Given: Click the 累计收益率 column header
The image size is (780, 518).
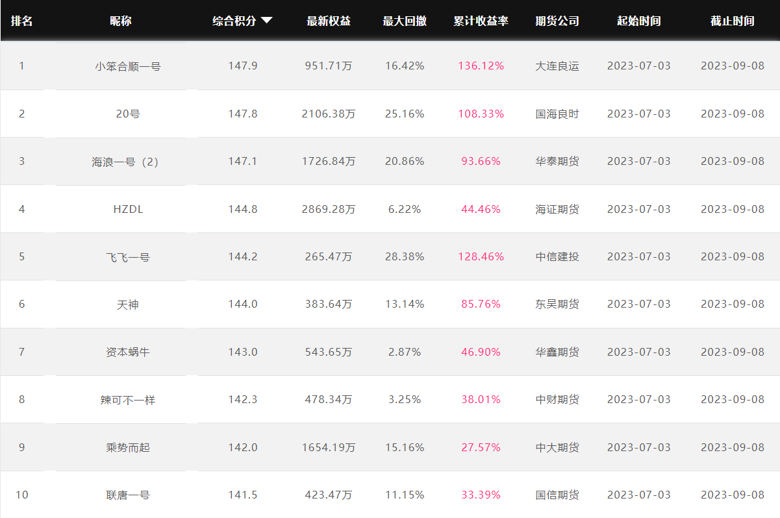Looking at the screenshot, I should point(481,21).
